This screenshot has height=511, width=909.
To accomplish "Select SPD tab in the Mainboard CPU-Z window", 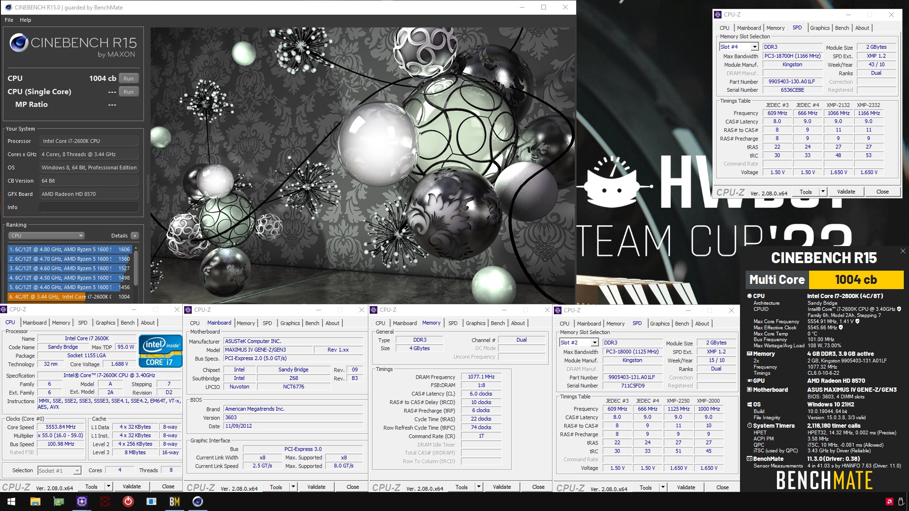I will (x=267, y=323).
